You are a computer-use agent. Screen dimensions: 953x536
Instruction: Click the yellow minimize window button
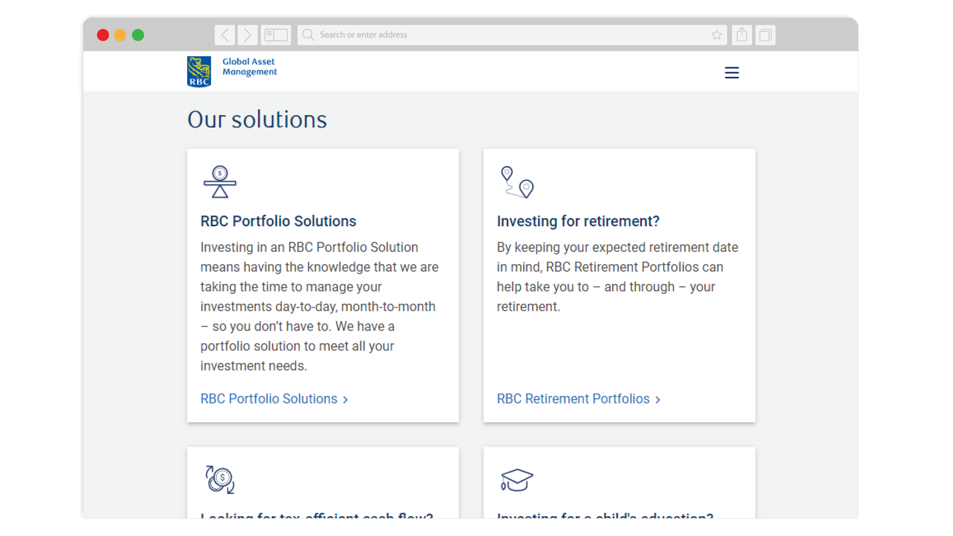pyautogui.click(x=120, y=35)
